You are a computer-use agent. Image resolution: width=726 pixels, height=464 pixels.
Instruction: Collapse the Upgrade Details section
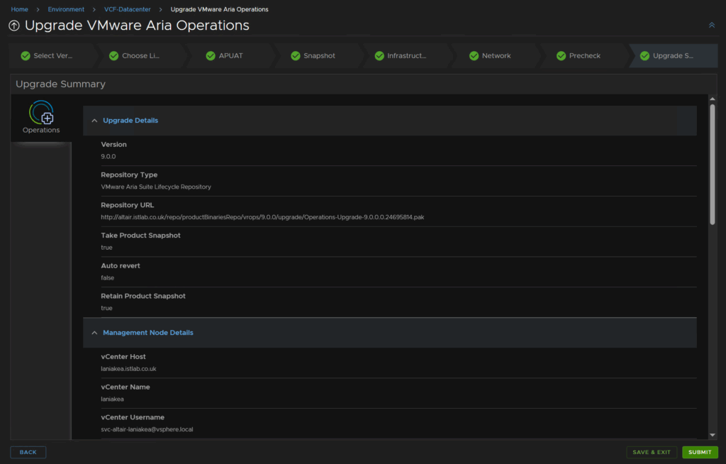(94, 121)
